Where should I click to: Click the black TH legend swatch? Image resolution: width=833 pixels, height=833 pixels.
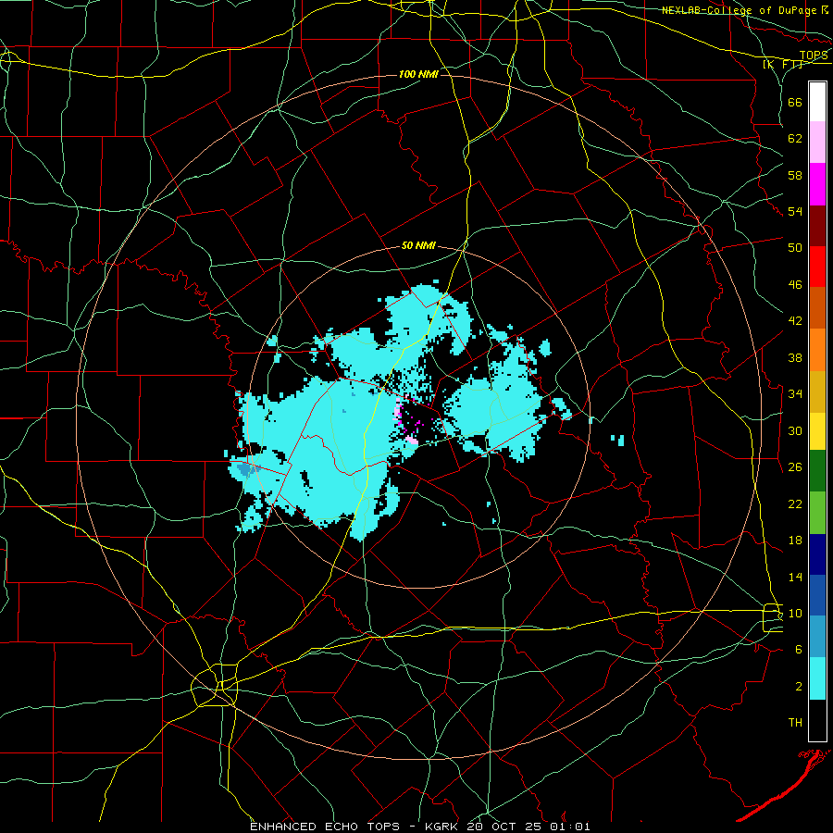tap(817, 720)
